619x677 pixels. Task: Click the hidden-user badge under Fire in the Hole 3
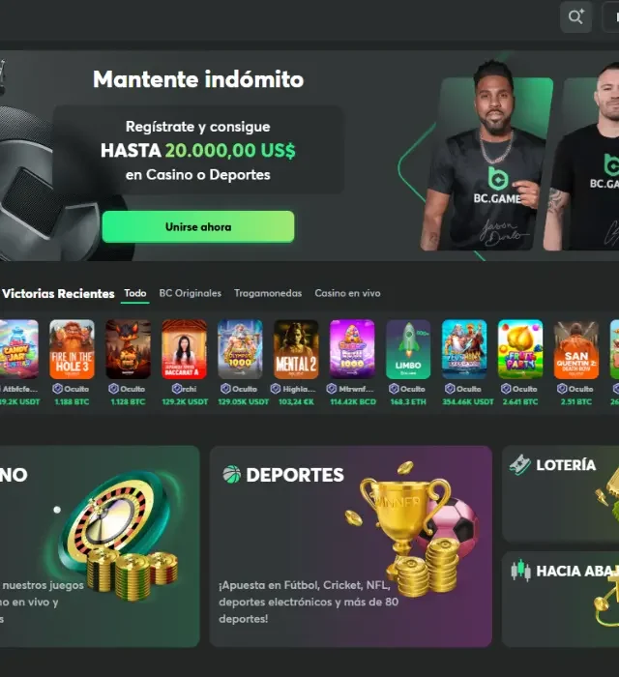[58, 389]
